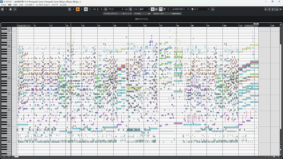Open the Quantize panel e icon

pyautogui.click(x=156, y=9)
